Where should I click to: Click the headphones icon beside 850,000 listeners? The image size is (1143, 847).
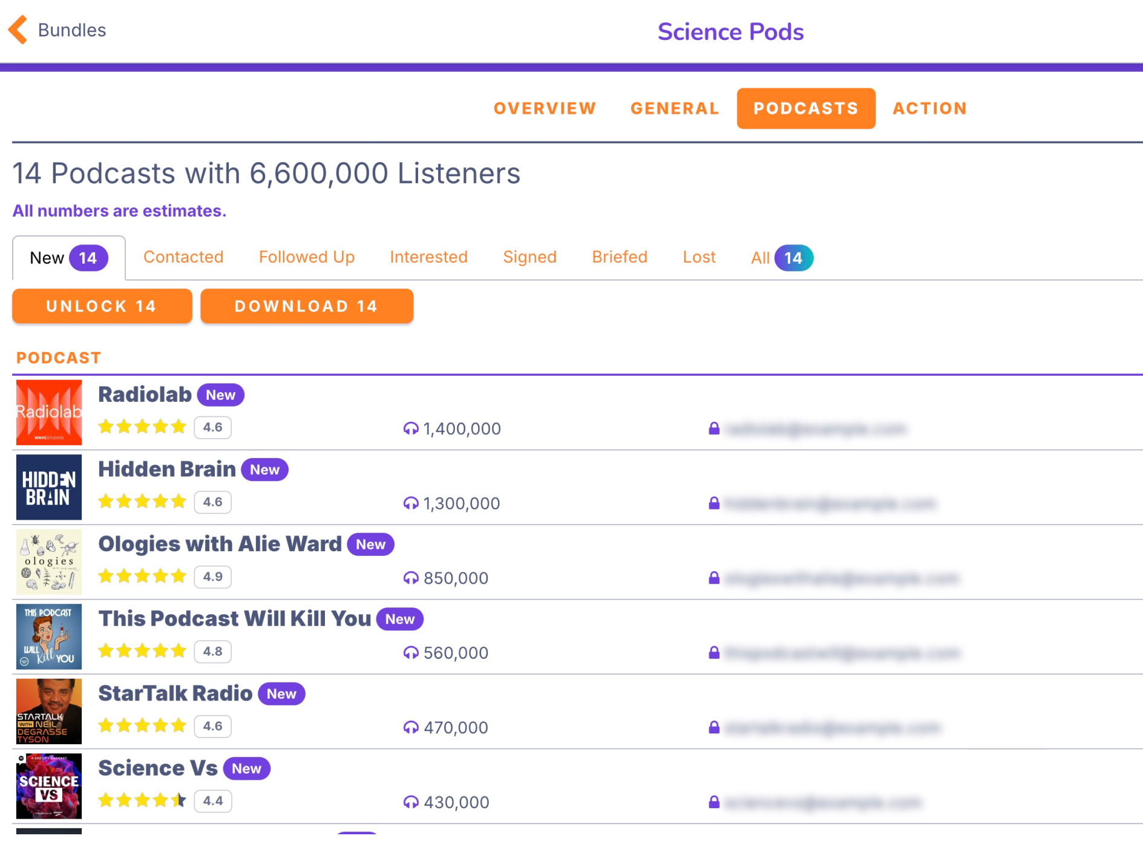[411, 578]
